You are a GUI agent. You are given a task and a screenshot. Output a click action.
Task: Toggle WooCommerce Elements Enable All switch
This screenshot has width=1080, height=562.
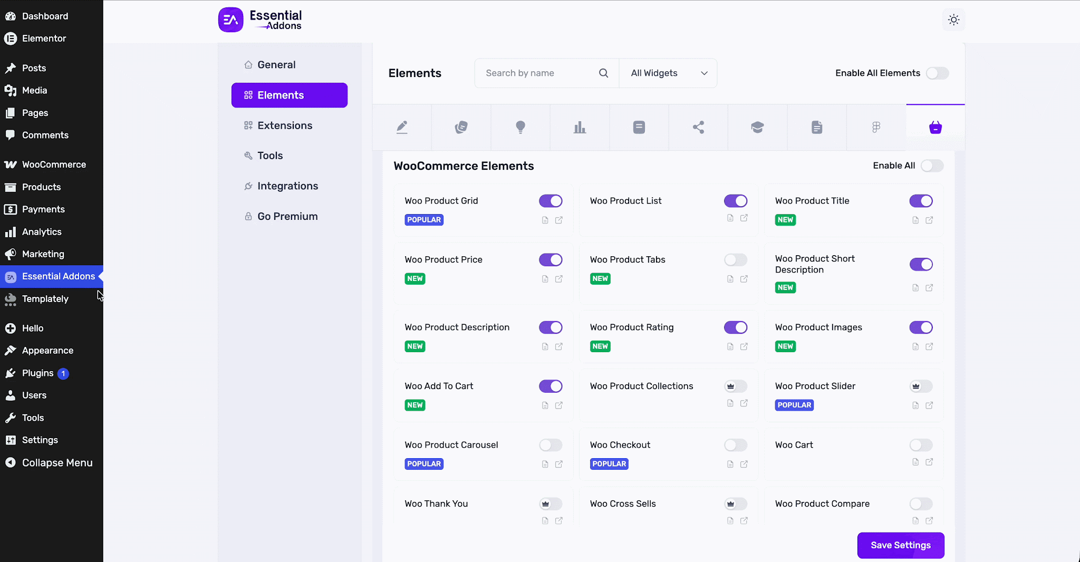[932, 166]
